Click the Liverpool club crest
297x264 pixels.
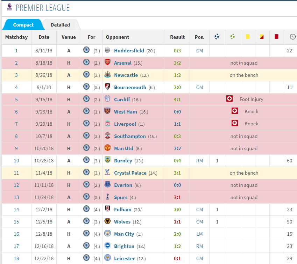point(107,123)
